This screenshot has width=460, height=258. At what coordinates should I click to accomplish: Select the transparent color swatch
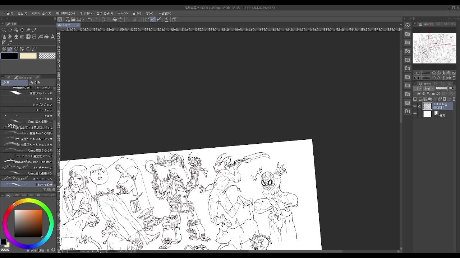(x=47, y=56)
